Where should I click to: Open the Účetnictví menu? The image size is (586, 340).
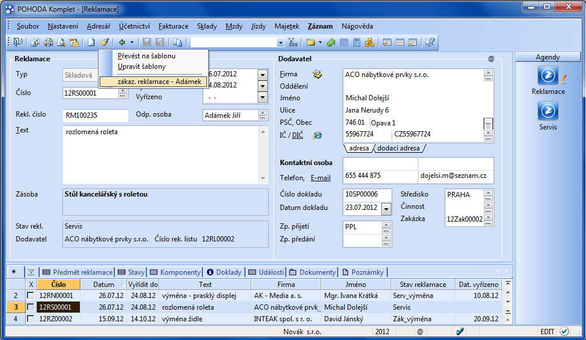point(134,26)
